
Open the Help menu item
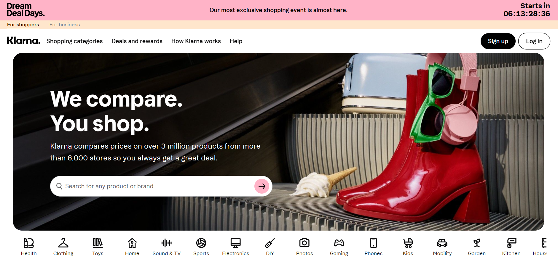pos(236,41)
